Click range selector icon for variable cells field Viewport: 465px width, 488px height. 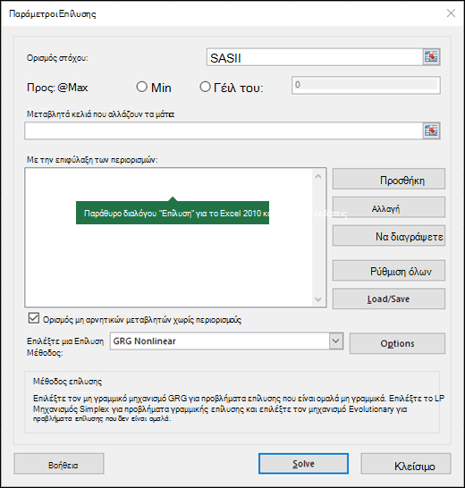pos(431,130)
